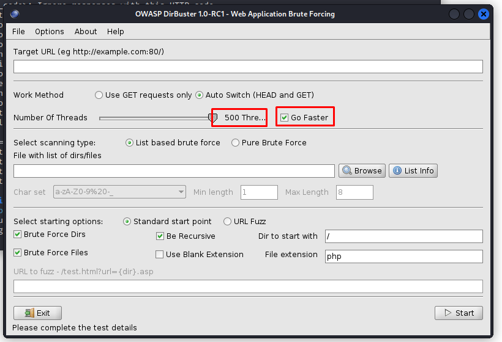Click the Start button
The width and height of the screenshot is (502, 342).
[x=459, y=313]
